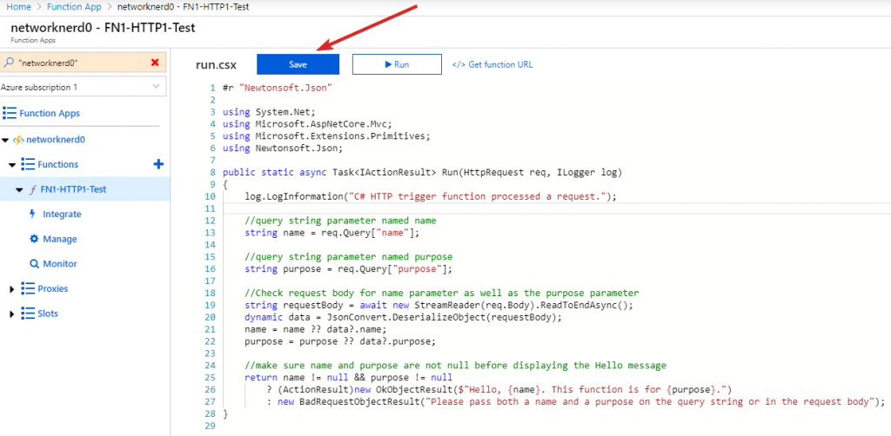Select Proxies in the tree
This screenshot has height=436, width=891.
[x=53, y=288]
